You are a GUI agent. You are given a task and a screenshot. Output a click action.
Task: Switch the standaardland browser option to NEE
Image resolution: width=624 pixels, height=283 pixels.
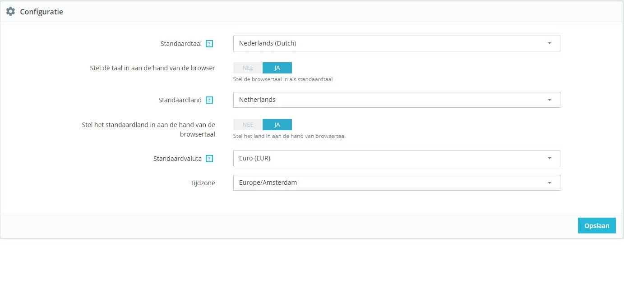[248, 125]
